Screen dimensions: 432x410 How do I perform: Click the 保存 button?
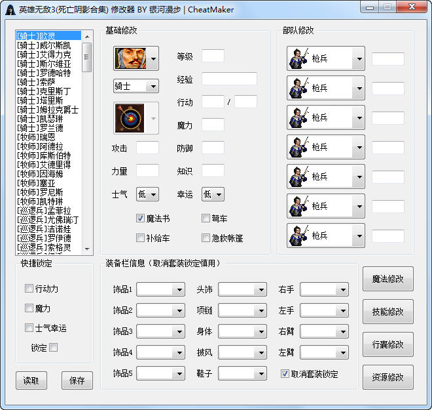(x=77, y=380)
